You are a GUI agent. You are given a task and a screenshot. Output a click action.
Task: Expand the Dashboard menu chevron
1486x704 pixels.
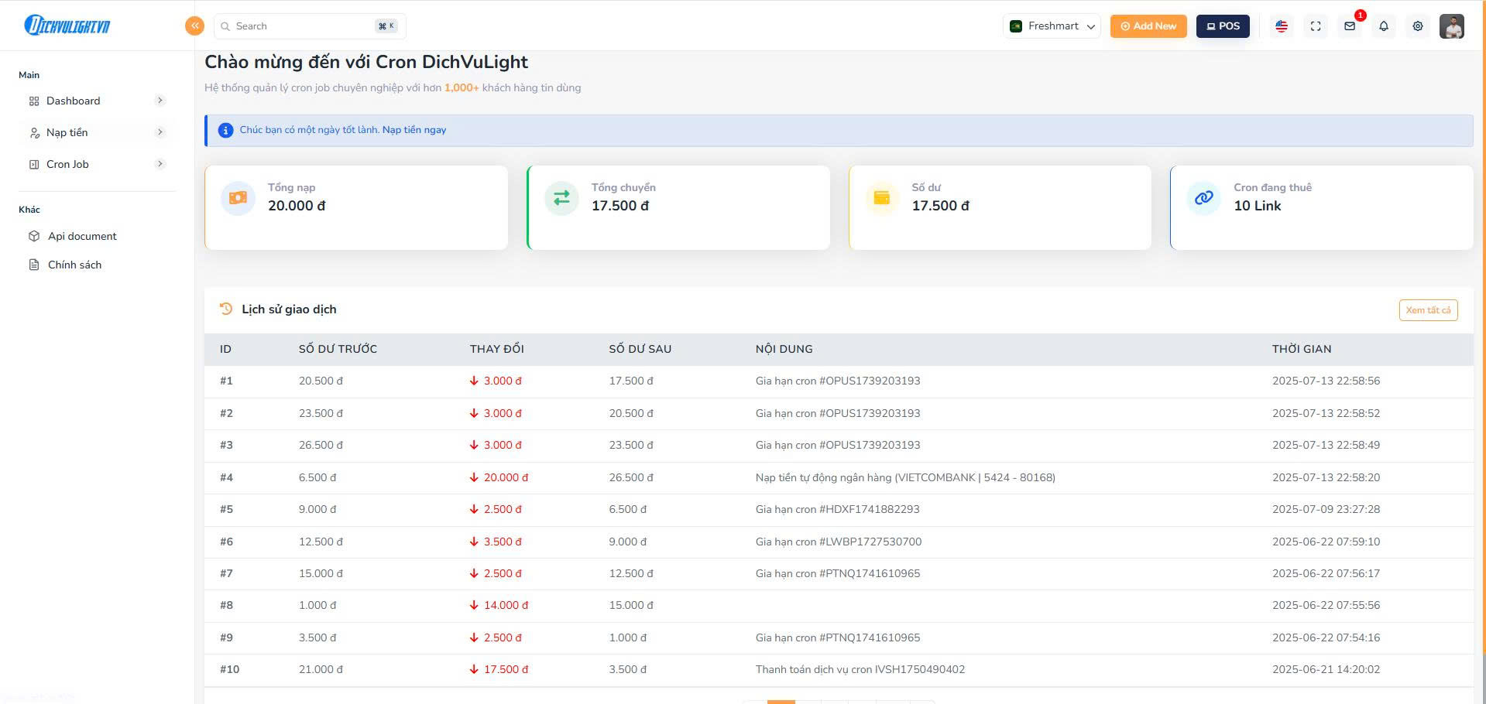pyautogui.click(x=160, y=101)
